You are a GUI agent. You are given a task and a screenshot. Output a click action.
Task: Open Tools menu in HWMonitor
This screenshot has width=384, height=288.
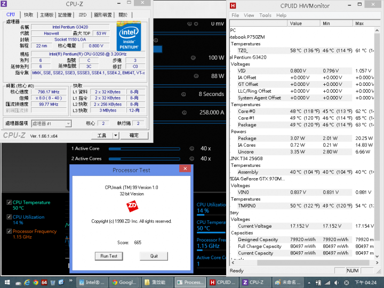point(265,15)
